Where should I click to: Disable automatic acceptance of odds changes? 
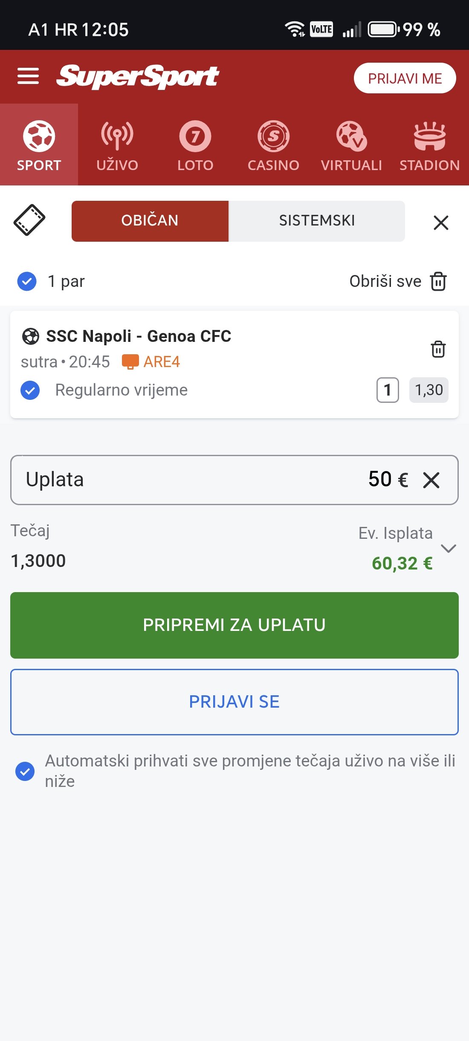pyautogui.click(x=25, y=771)
